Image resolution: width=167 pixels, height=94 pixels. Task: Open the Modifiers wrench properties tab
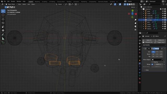[x=140, y=63]
